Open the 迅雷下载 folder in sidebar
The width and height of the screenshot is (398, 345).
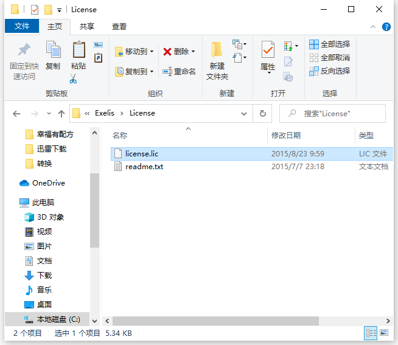coord(46,149)
